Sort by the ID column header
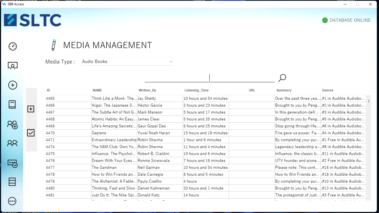 49,90
